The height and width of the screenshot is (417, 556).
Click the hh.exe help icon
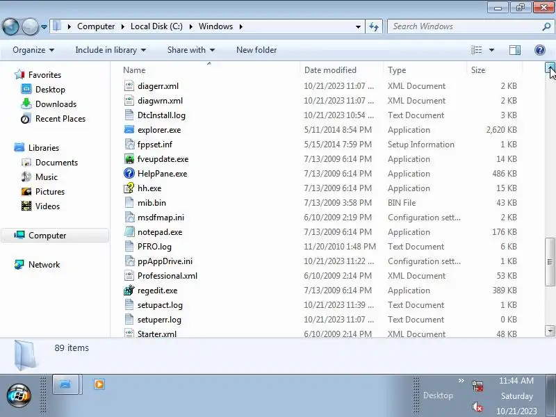(129, 188)
